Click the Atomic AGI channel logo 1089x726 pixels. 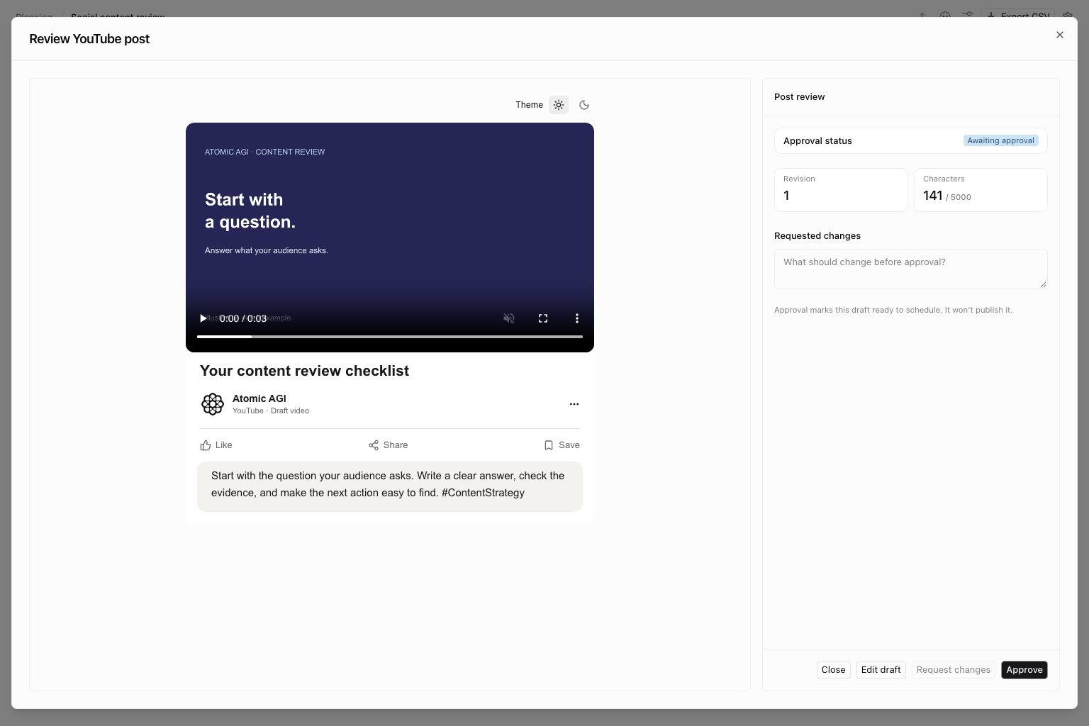(213, 404)
